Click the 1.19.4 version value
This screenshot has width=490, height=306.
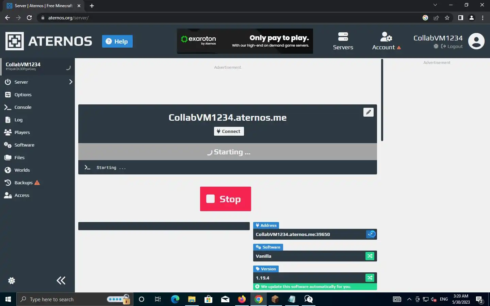click(263, 278)
